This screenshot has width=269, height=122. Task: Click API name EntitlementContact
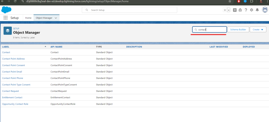(x=60, y=98)
